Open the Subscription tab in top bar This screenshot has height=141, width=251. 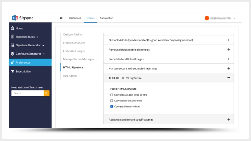coord(106,18)
